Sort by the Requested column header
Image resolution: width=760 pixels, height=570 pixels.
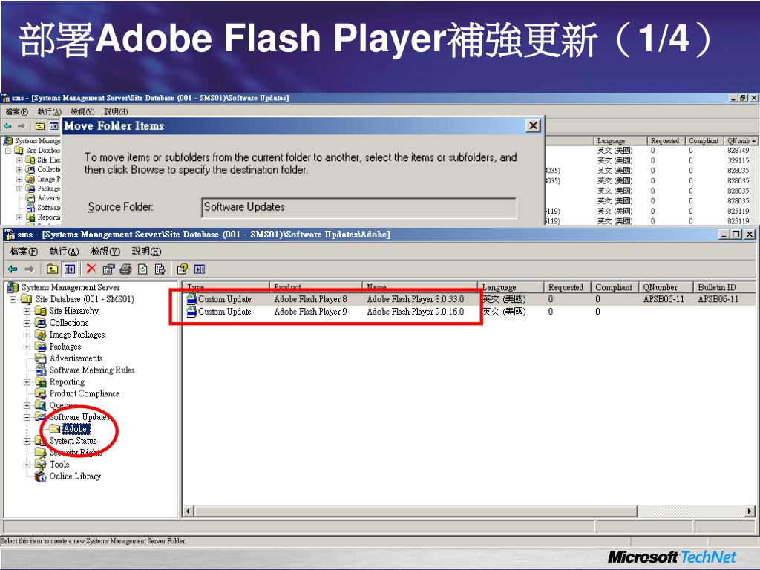[566, 287]
